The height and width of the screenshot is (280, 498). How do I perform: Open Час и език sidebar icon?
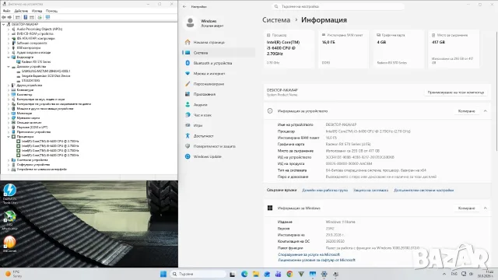tap(188, 115)
